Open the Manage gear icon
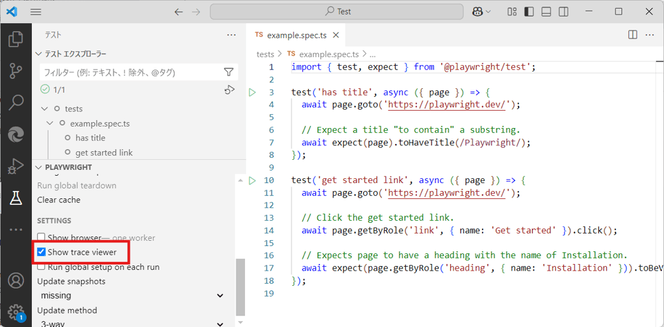This screenshot has height=327, width=664. tap(16, 311)
